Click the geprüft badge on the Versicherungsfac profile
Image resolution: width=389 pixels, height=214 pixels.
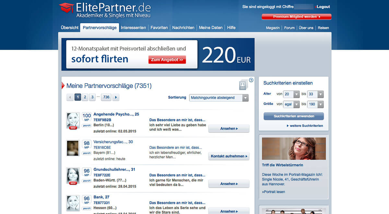(x=87, y=153)
